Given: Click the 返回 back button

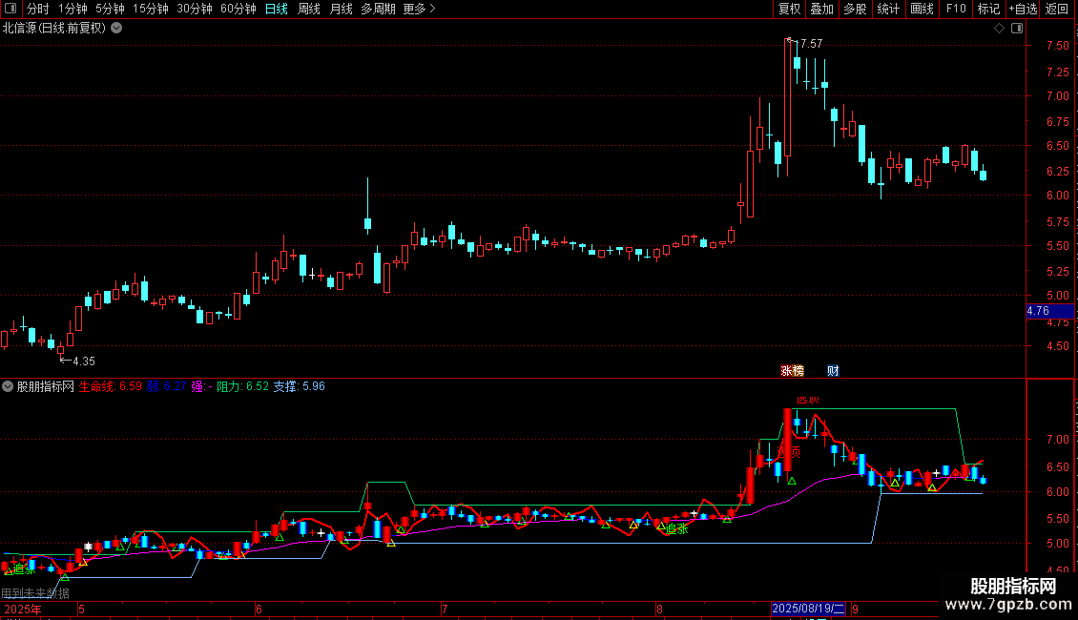Looking at the screenshot, I should [1057, 9].
